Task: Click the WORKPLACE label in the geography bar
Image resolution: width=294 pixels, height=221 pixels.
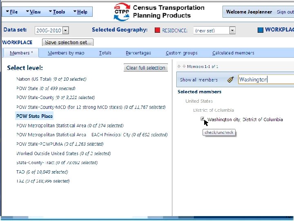Action: pyautogui.click(x=279, y=30)
